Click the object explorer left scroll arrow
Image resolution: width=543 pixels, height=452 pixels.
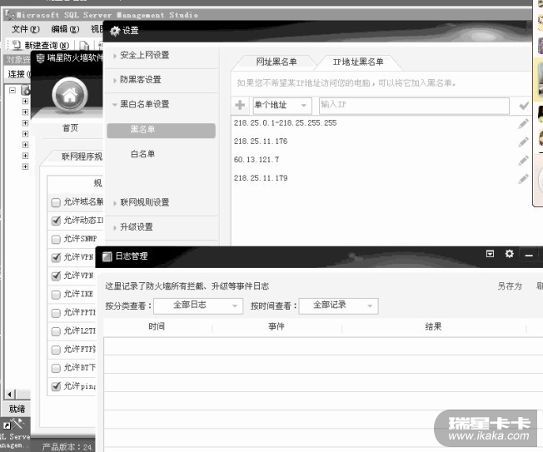[x=10, y=395]
